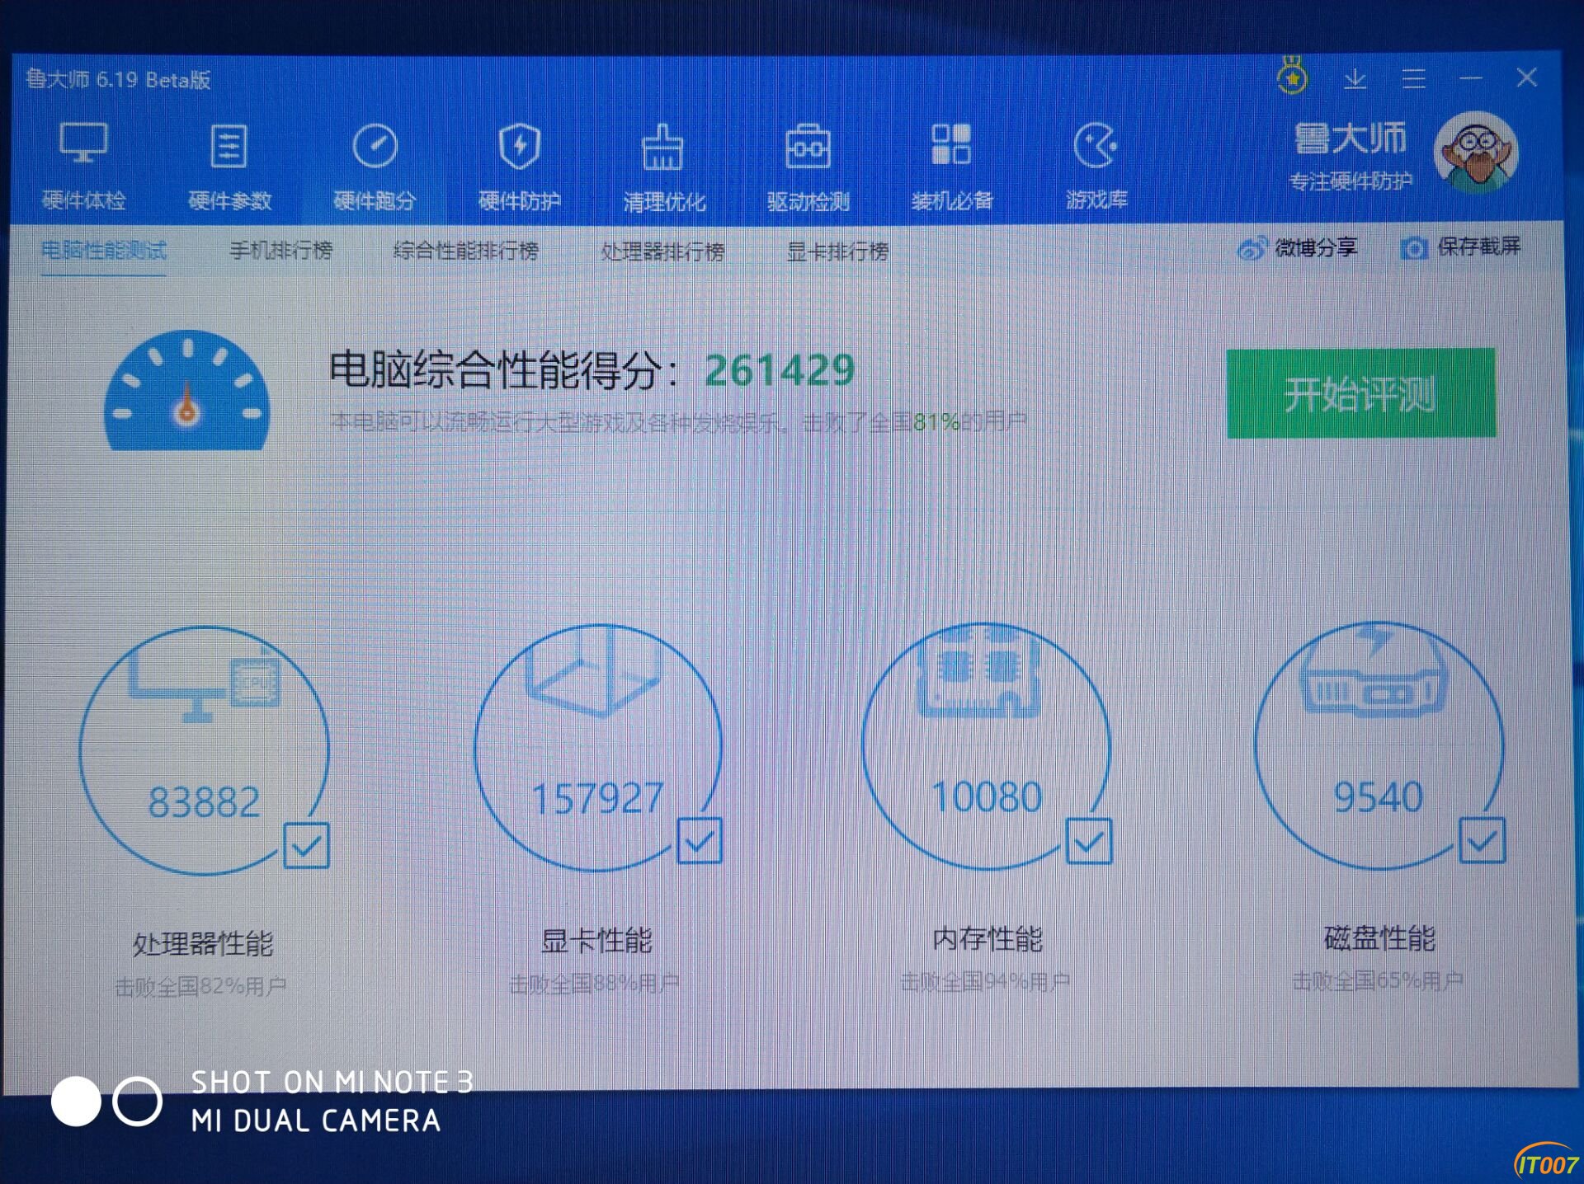The width and height of the screenshot is (1584, 1184).
Task: Minimize the 鲁大师 window
Action: (1470, 78)
